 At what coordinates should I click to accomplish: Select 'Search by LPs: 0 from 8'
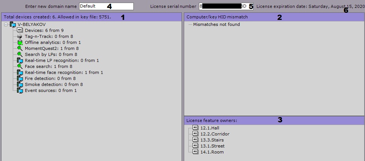click(x=51, y=54)
